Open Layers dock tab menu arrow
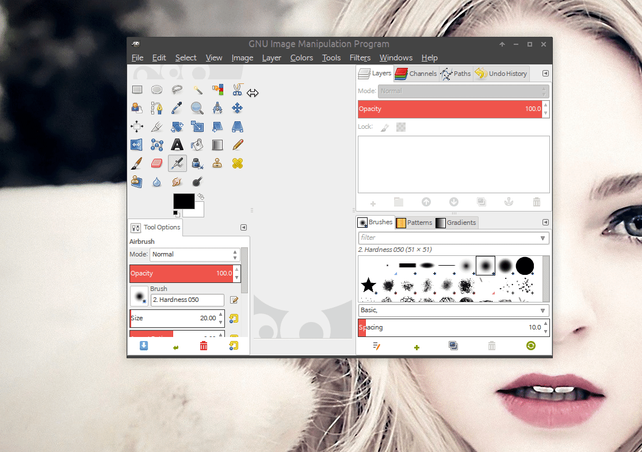Viewport: 642px width, 452px height. pyautogui.click(x=545, y=73)
